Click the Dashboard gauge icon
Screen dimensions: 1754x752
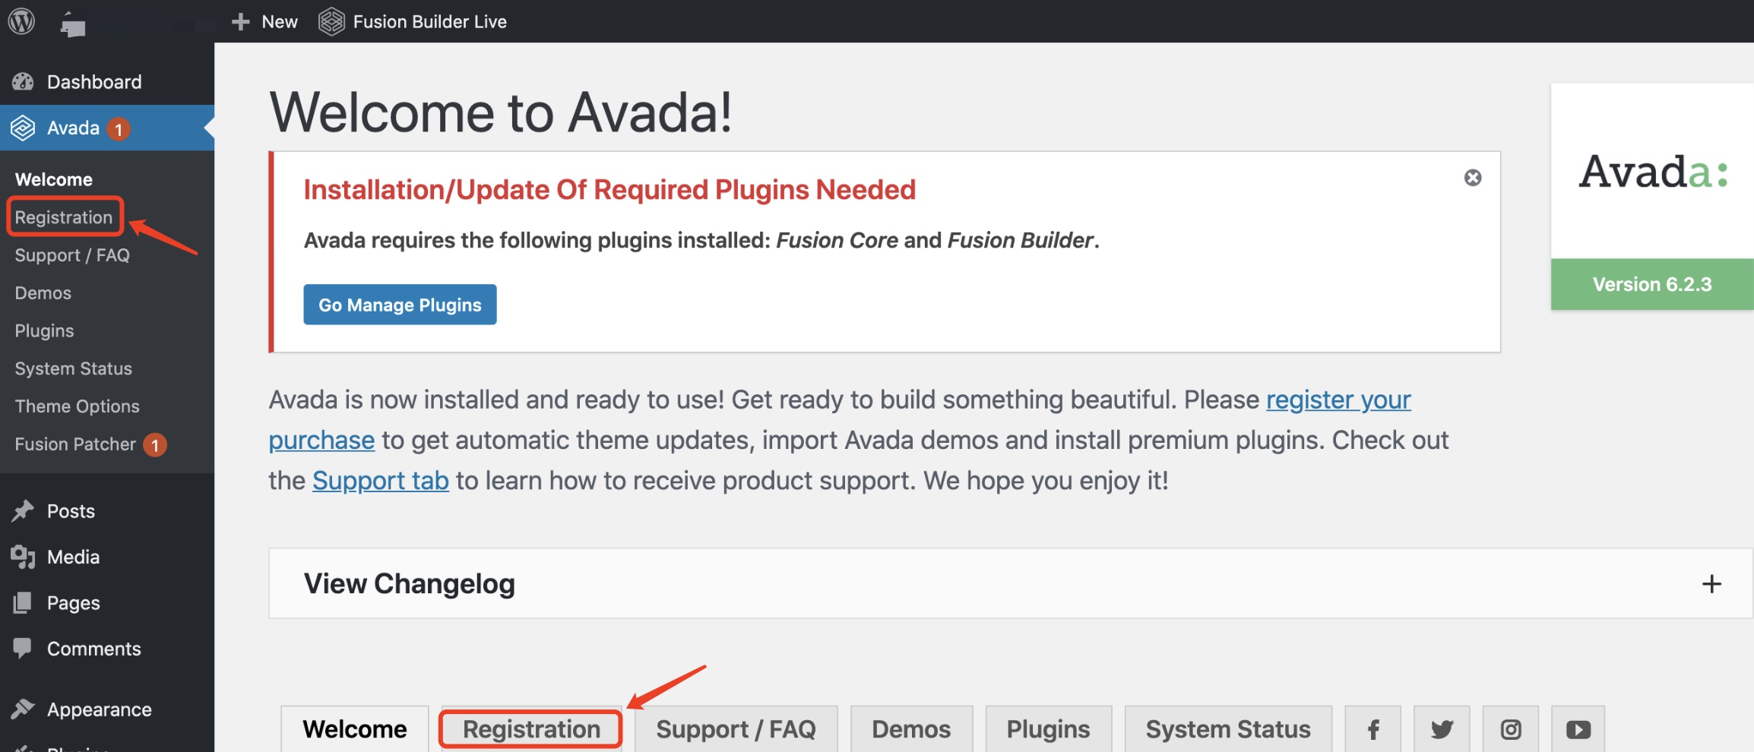[23, 81]
